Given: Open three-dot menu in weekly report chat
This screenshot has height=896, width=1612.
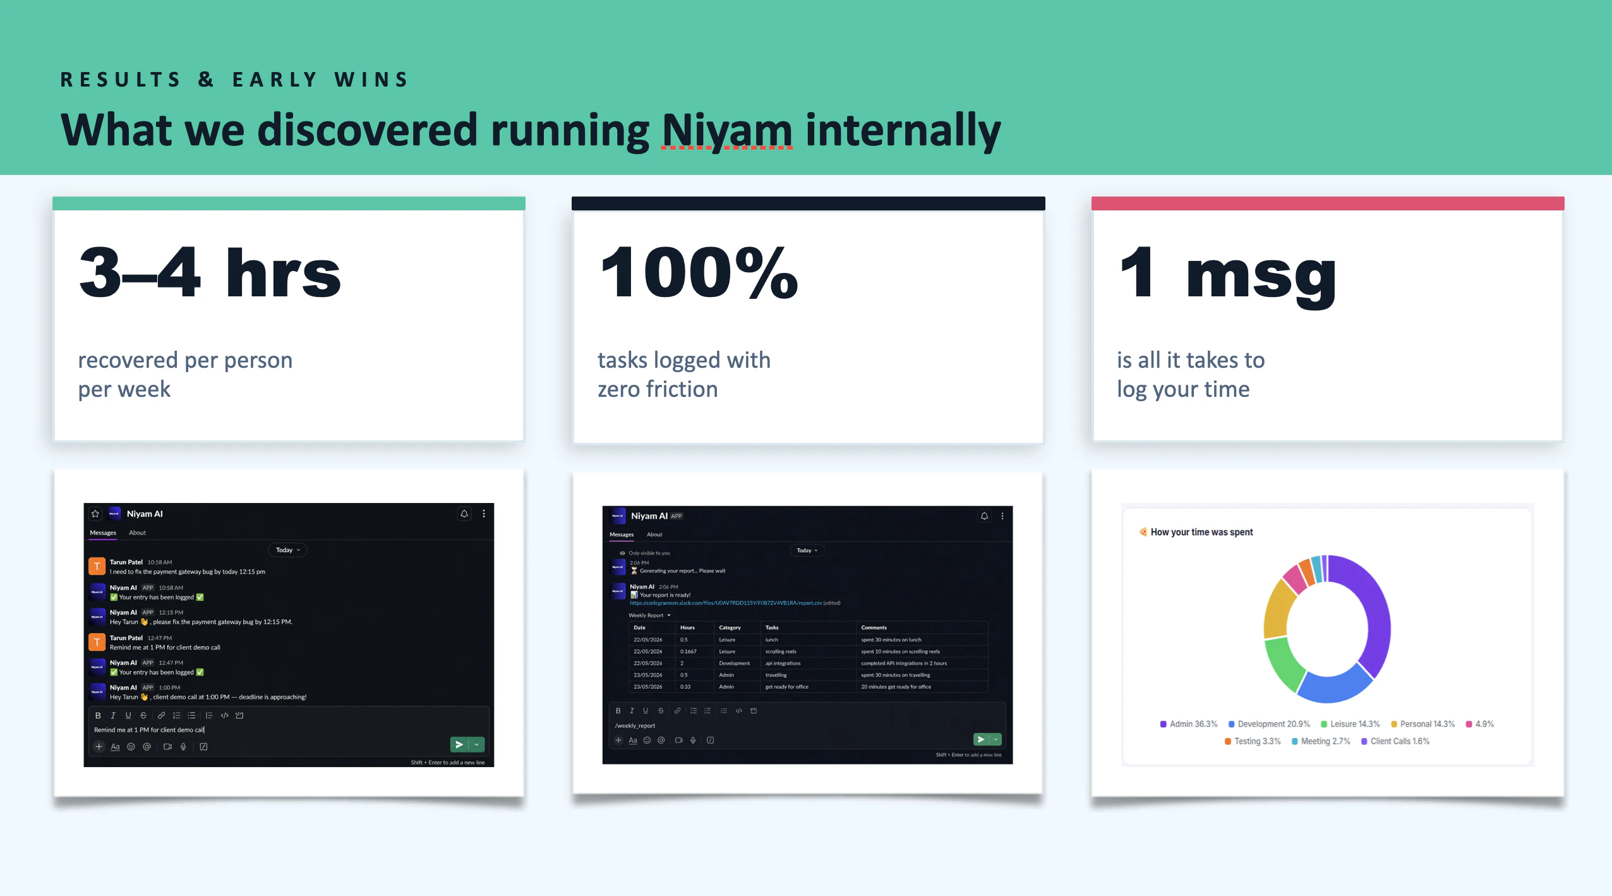Looking at the screenshot, I should pyautogui.click(x=1002, y=516).
